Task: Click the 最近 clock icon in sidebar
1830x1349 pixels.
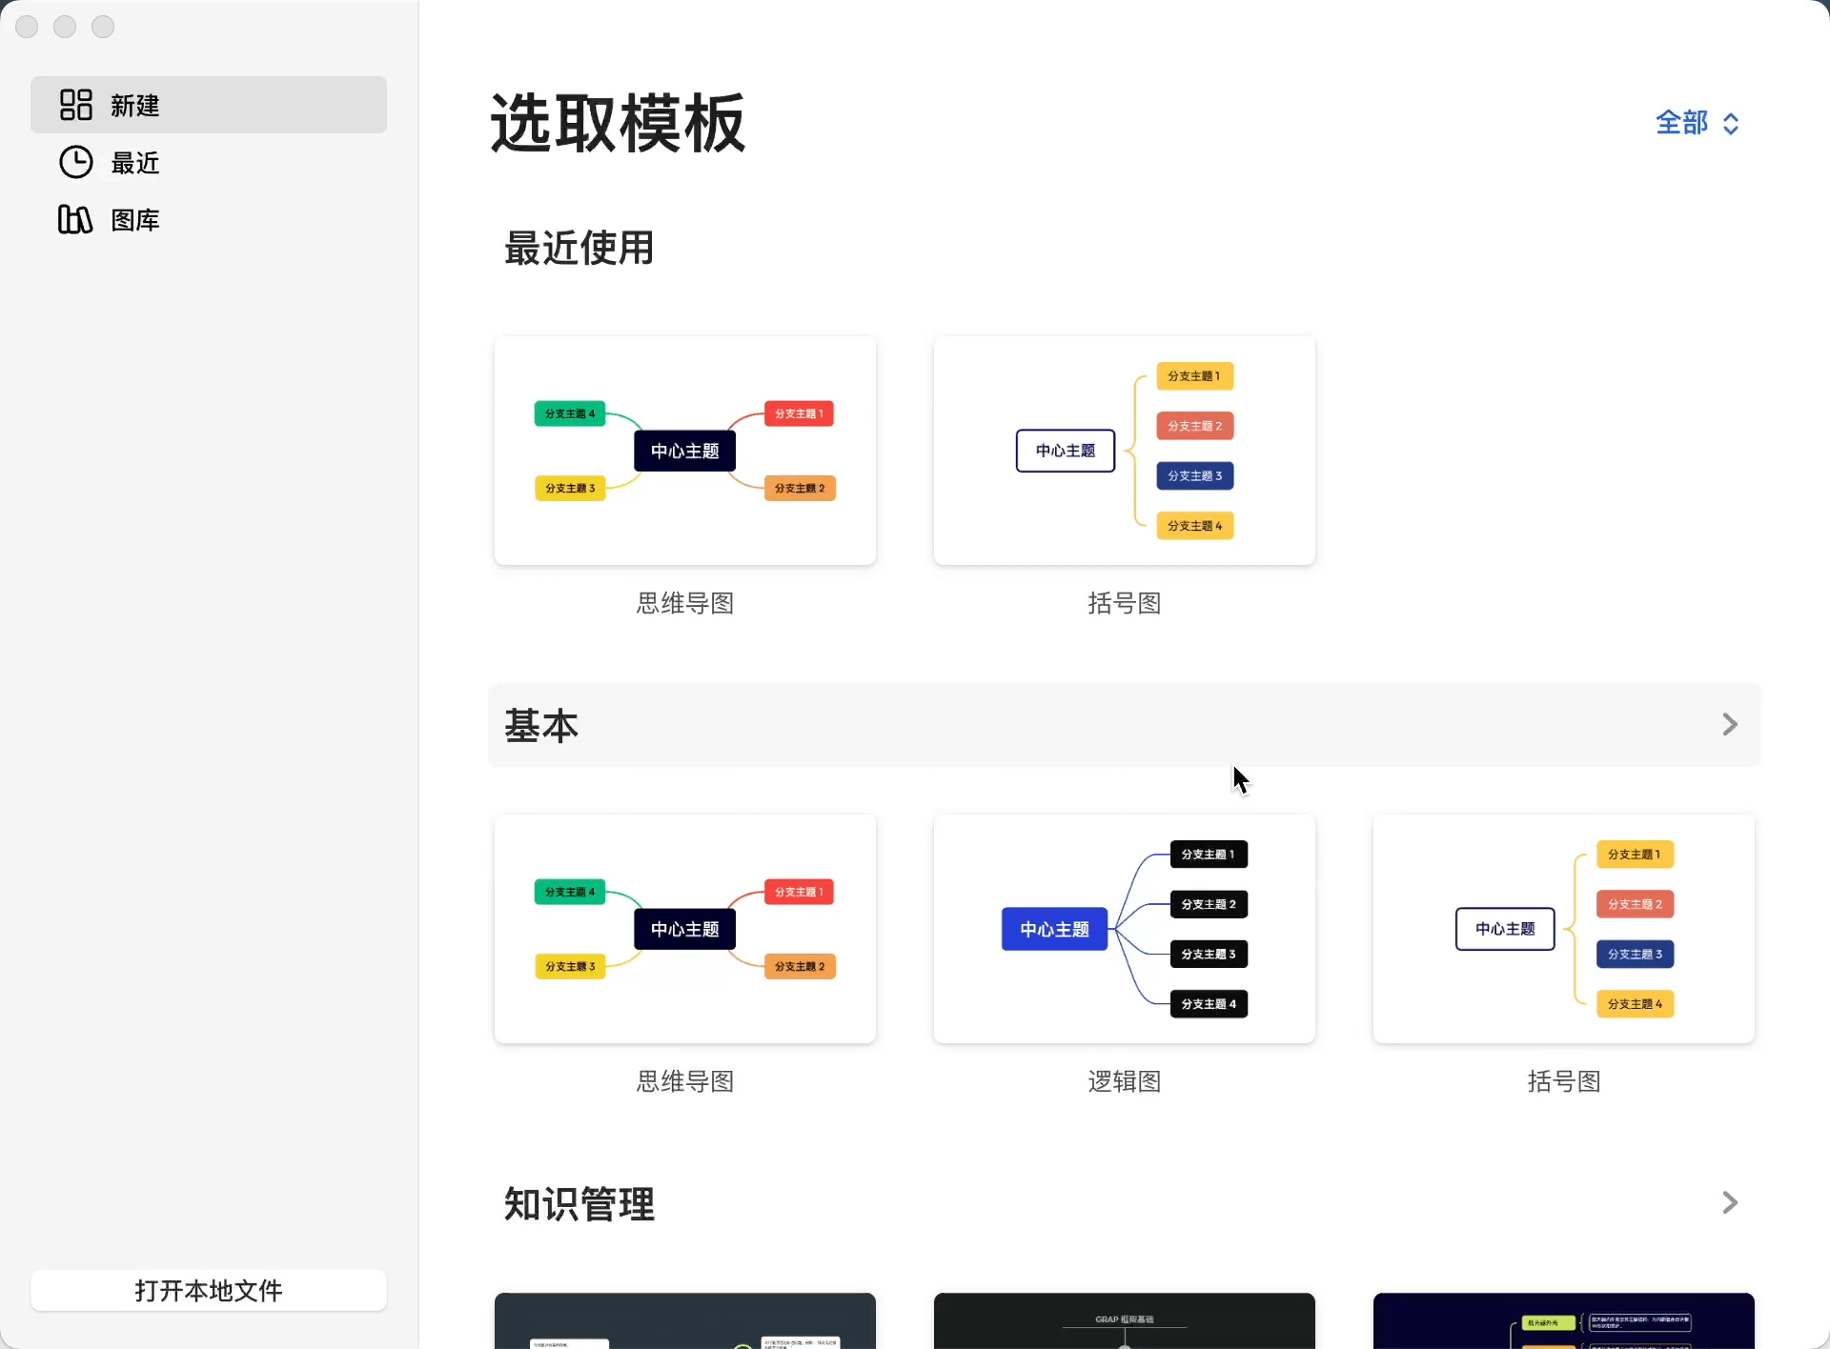Action: pos(76,162)
